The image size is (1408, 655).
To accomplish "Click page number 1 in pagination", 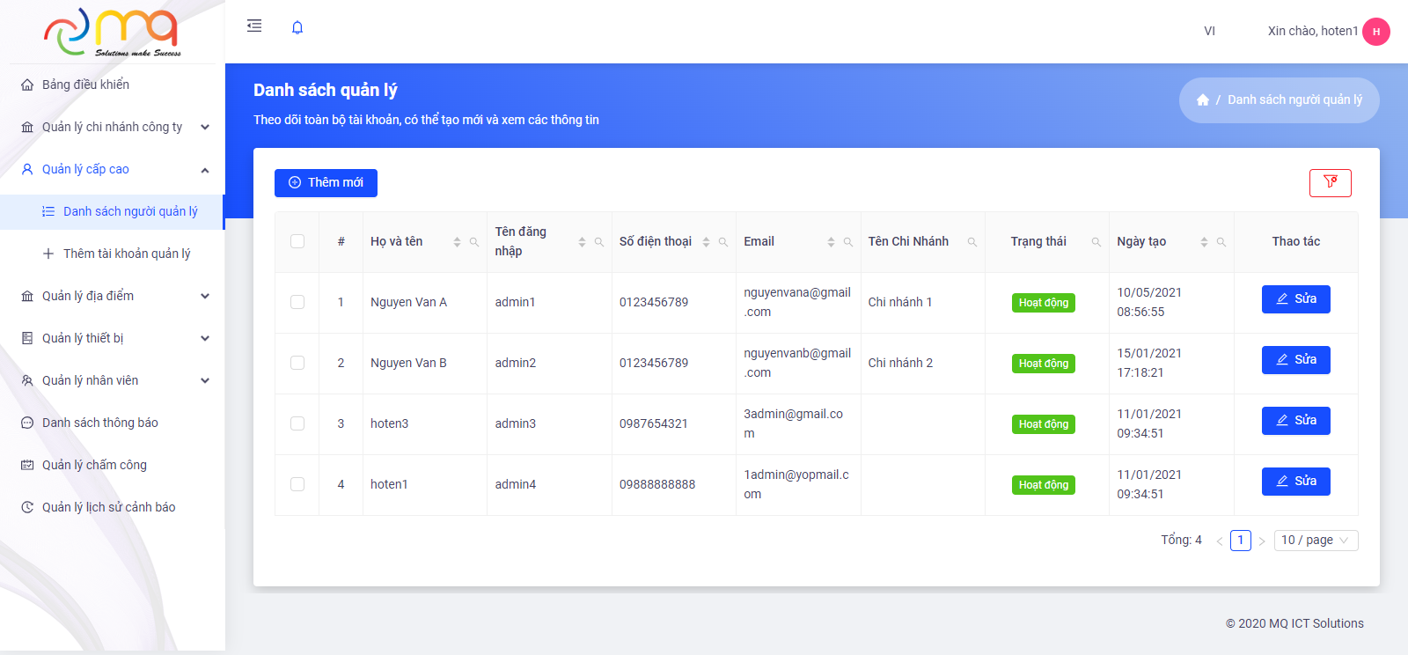I will [1240, 541].
